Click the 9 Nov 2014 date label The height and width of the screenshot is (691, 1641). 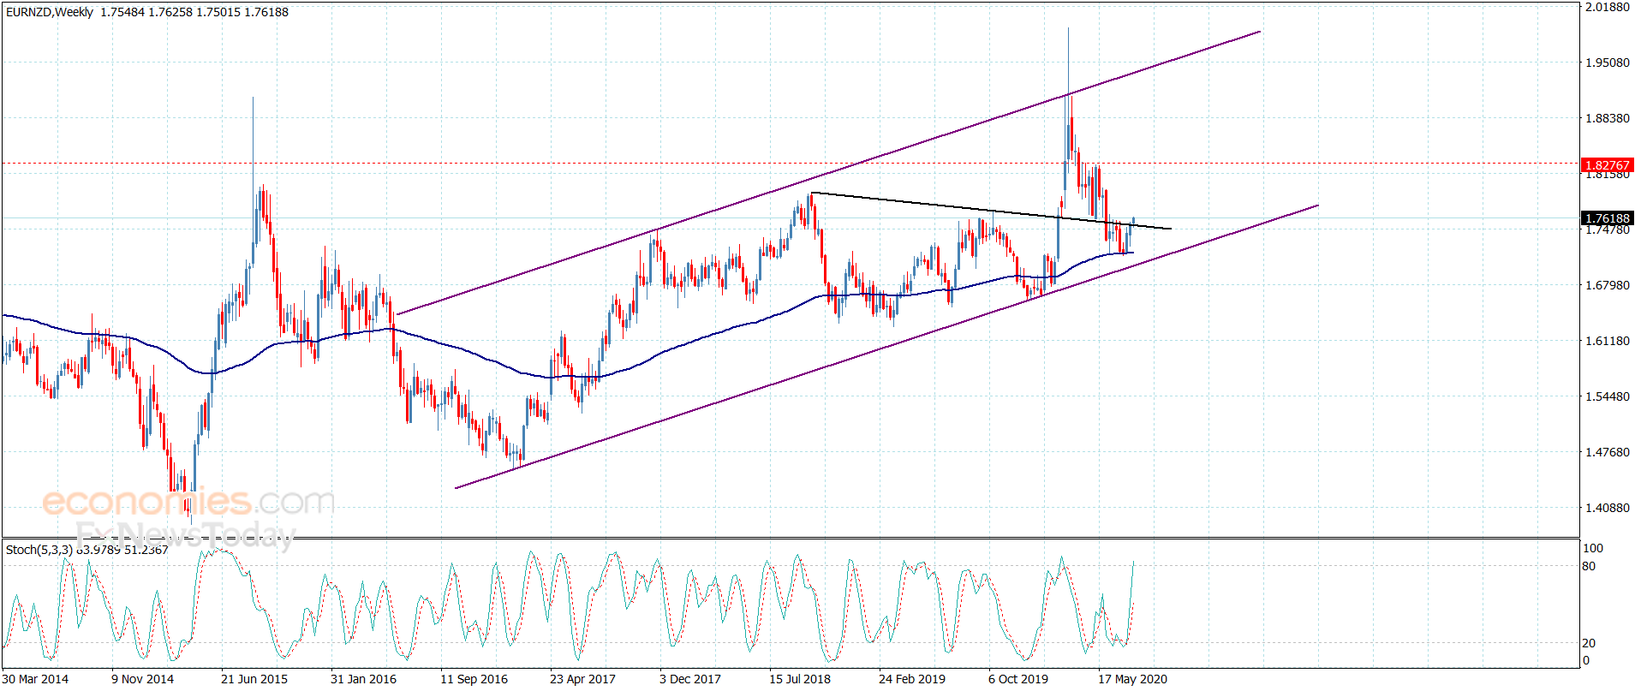(142, 679)
